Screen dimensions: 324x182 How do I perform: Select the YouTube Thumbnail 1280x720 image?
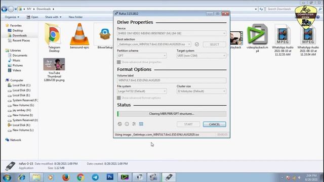coord(54,70)
